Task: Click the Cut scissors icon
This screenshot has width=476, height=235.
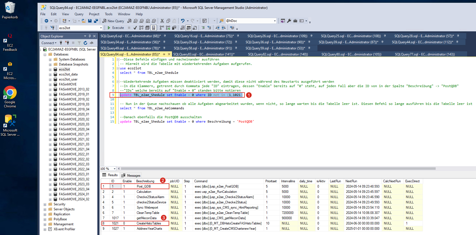Action: pyautogui.click(x=162, y=21)
